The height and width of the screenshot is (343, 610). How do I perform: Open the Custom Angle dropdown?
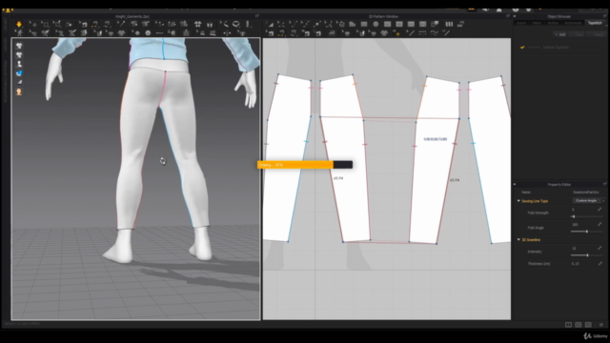click(x=589, y=201)
